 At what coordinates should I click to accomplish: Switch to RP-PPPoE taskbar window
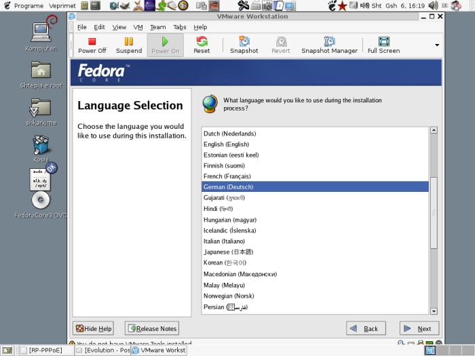tap(47, 351)
